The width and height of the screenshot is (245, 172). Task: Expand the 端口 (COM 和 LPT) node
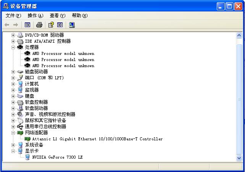point(13,78)
